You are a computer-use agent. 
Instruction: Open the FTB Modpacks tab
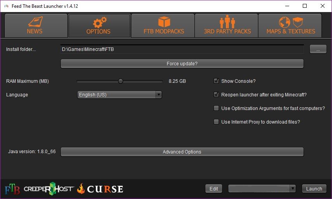pos(163,26)
